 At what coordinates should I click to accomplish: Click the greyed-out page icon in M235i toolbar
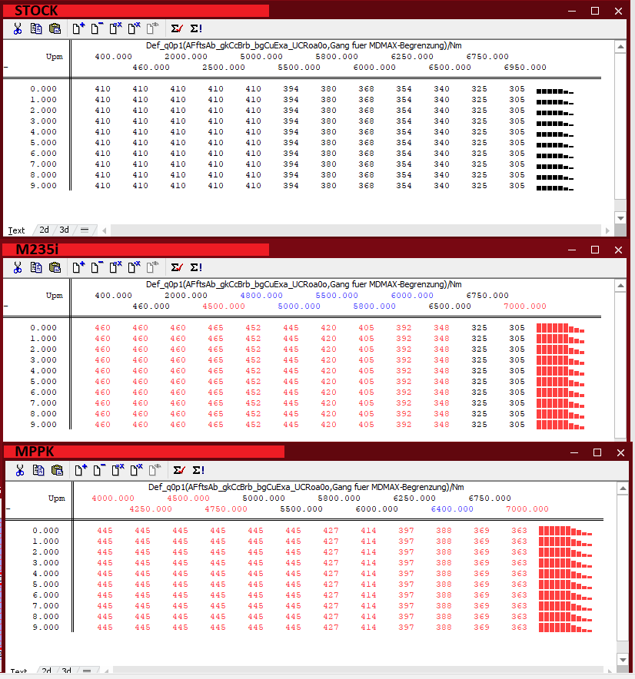(x=152, y=267)
